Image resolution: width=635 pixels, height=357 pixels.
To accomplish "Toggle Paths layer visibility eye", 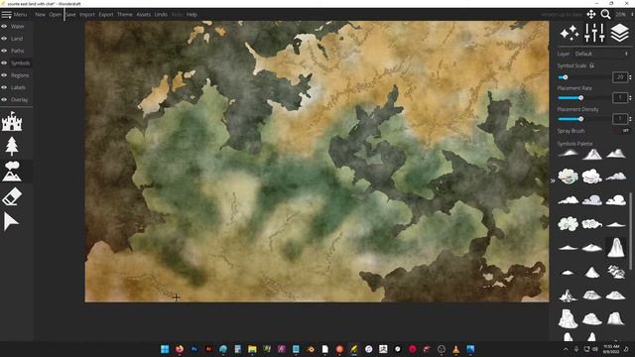I will (x=4, y=51).
